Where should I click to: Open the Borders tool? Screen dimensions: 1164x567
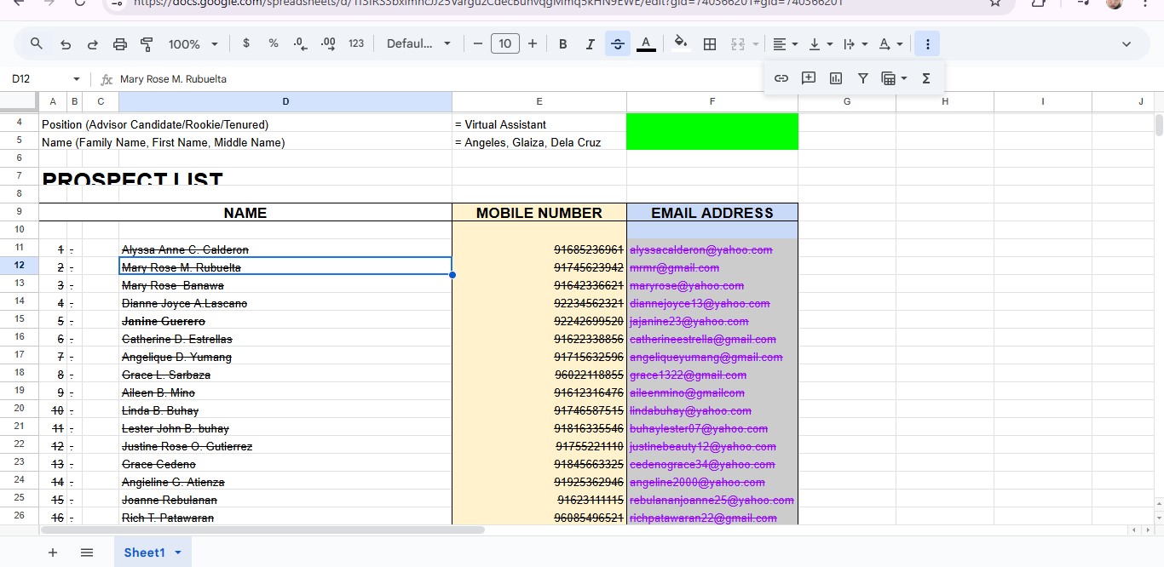709,44
